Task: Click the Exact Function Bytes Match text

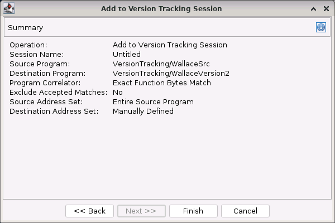Action: coord(162,83)
